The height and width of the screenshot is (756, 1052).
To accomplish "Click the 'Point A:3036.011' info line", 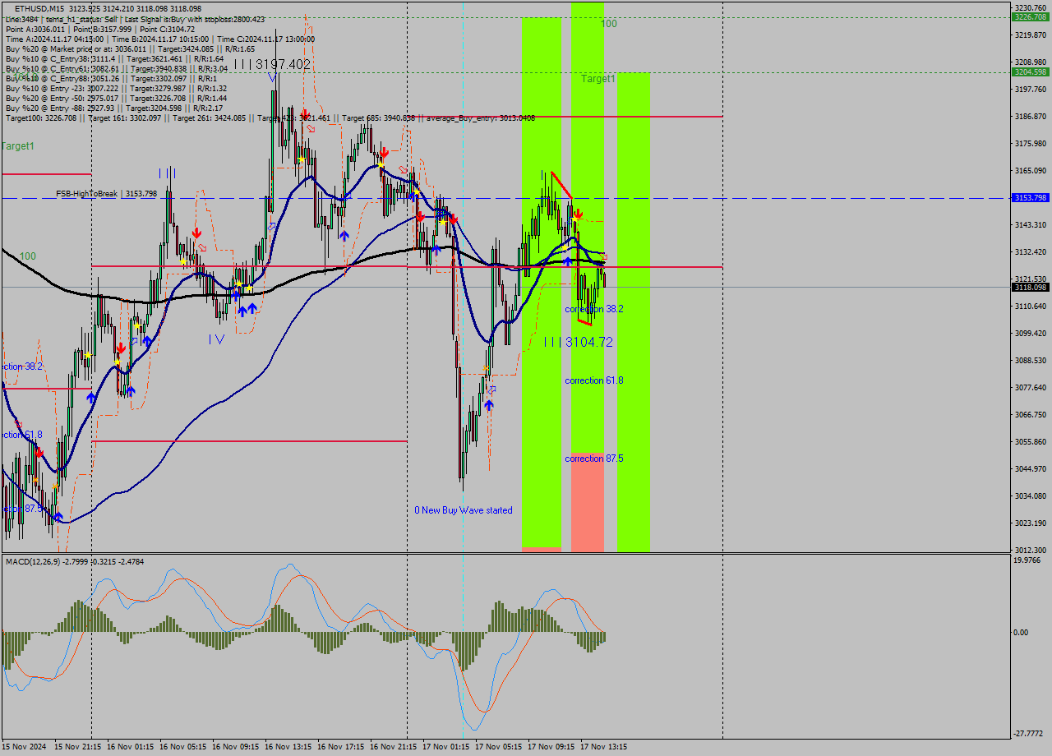I will (100, 29).
